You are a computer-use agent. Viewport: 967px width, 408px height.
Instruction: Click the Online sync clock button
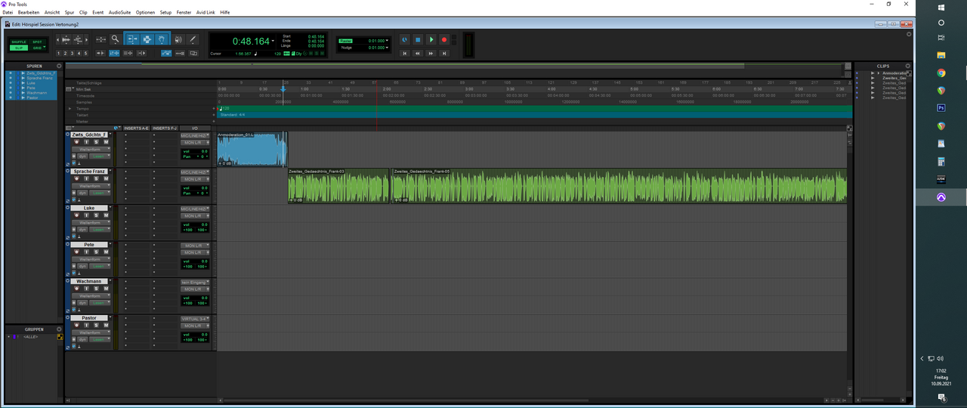point(405,39)
